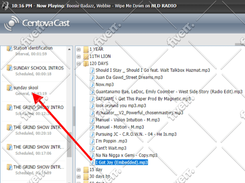Click the playlist icon scheduled 00:20:10
Viewport: 245px width, 183px height.
coord(10,127)
